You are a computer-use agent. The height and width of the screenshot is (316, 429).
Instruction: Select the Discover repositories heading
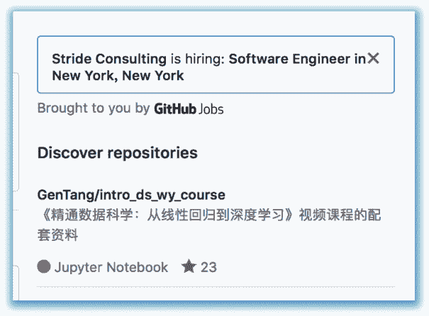click(118, 153)
